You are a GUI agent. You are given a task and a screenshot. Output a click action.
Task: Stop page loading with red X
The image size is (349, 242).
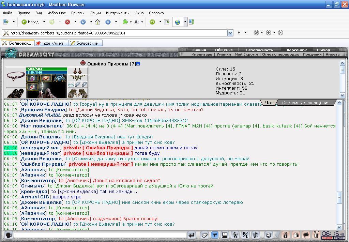(x=67, y=22)
